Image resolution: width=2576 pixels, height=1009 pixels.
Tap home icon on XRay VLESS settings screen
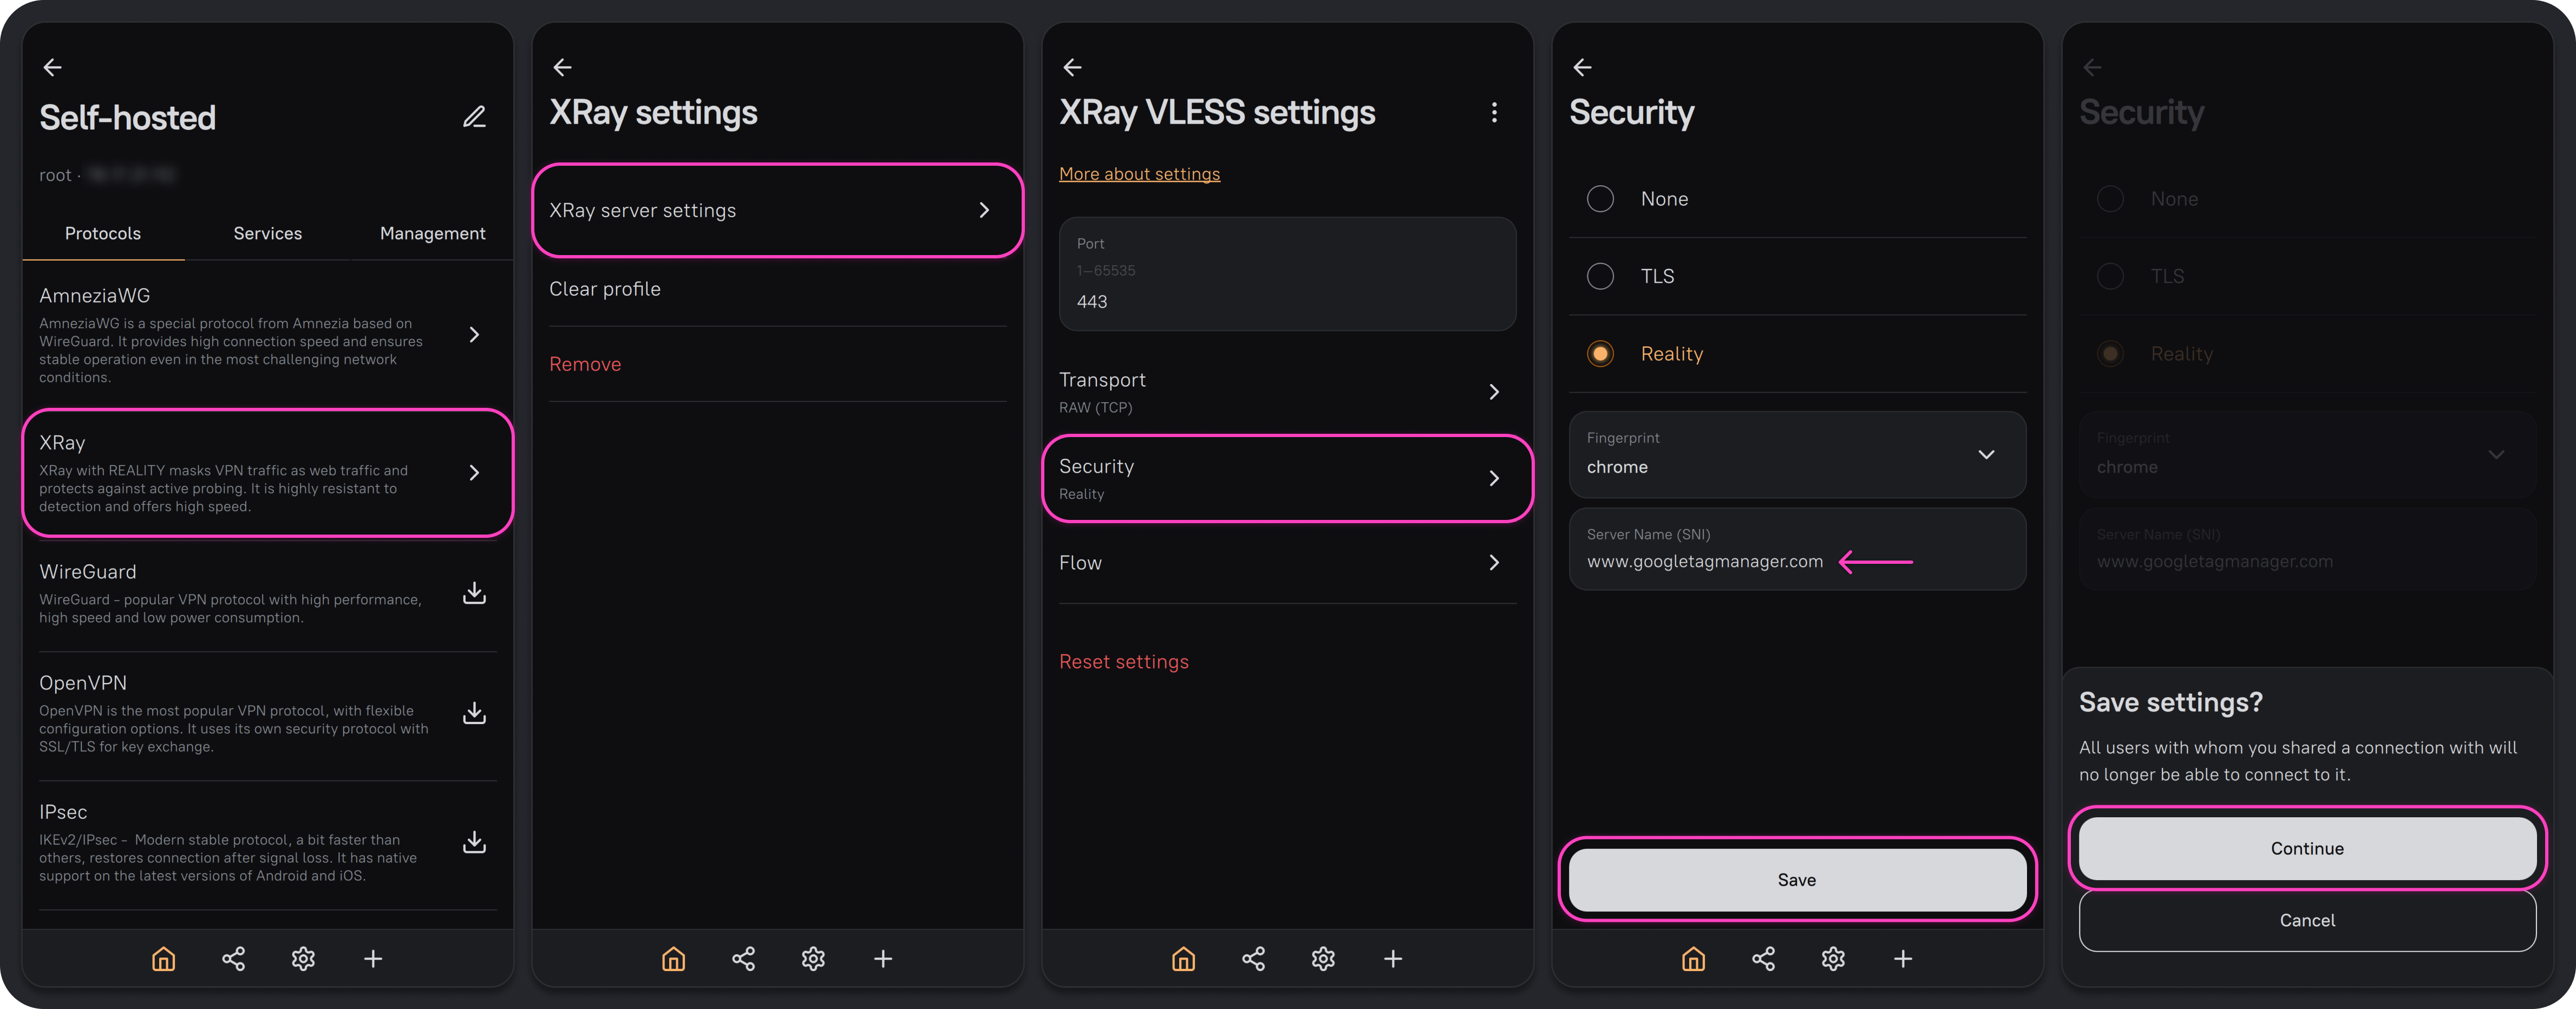tap(1183, 959)
